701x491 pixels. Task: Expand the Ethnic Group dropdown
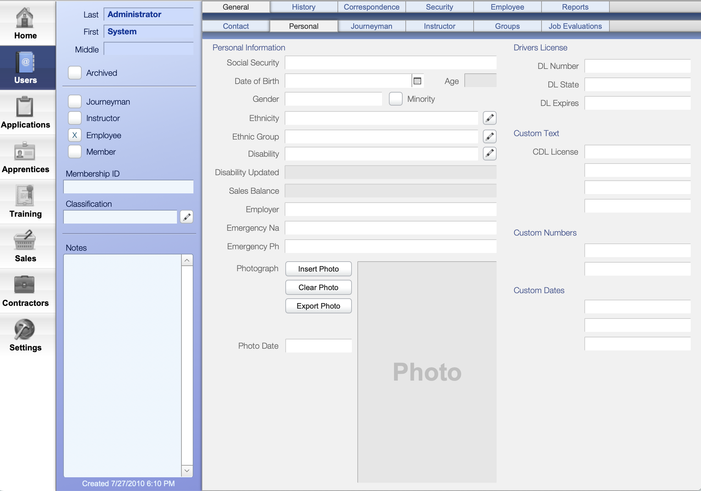click(489, 136)
